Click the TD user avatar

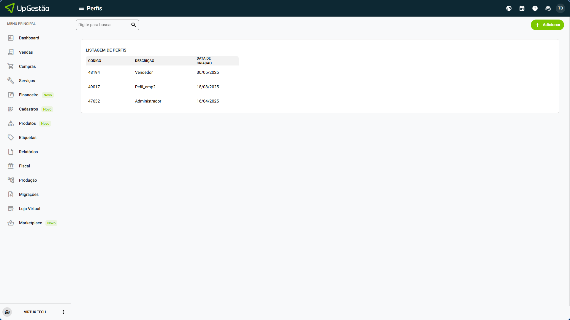tap(560, 8)
